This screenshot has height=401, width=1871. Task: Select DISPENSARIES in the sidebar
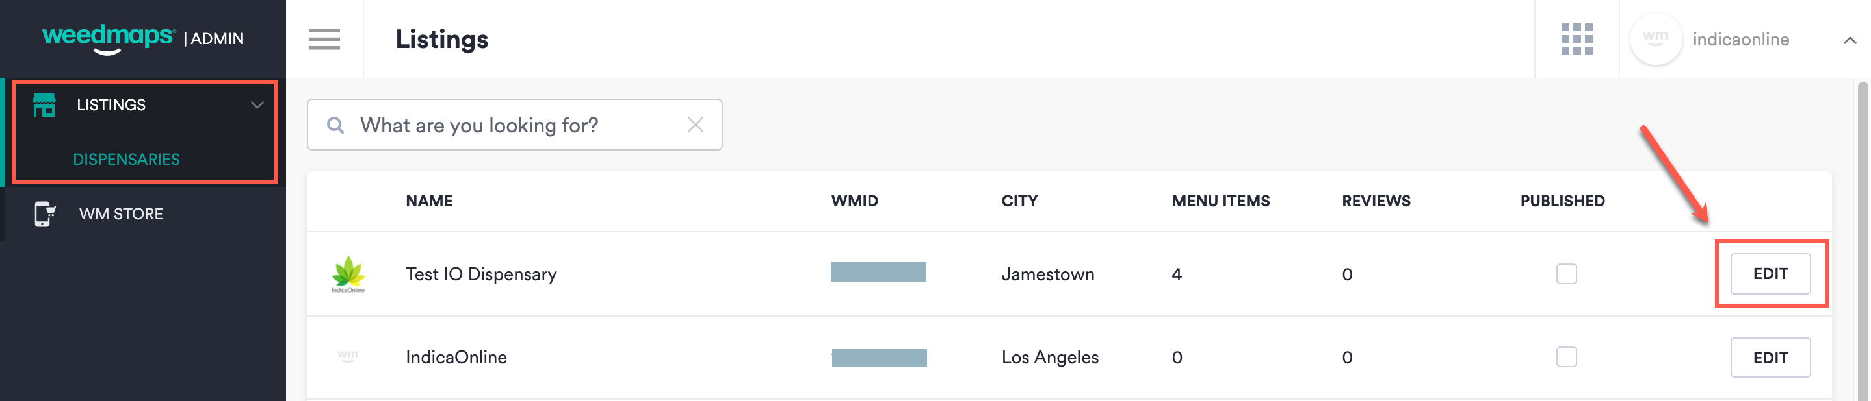point(127,159)
